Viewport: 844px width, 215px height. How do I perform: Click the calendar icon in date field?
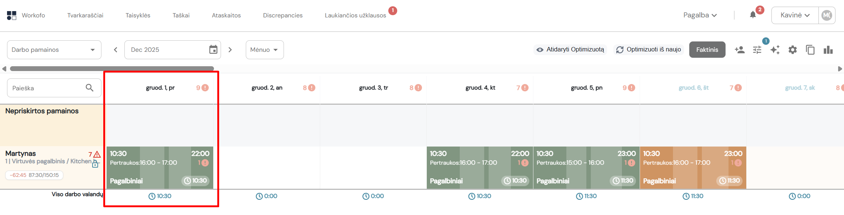point(213,50)
